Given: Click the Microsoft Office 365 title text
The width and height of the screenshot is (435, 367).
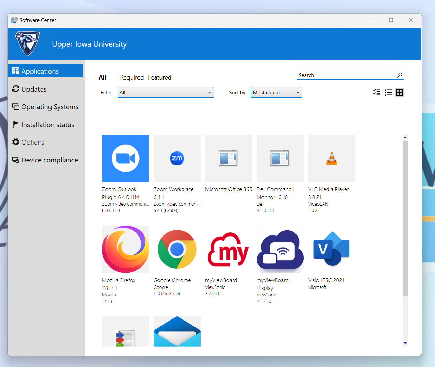Looking at the screenshot, I should tap(228, 189).
